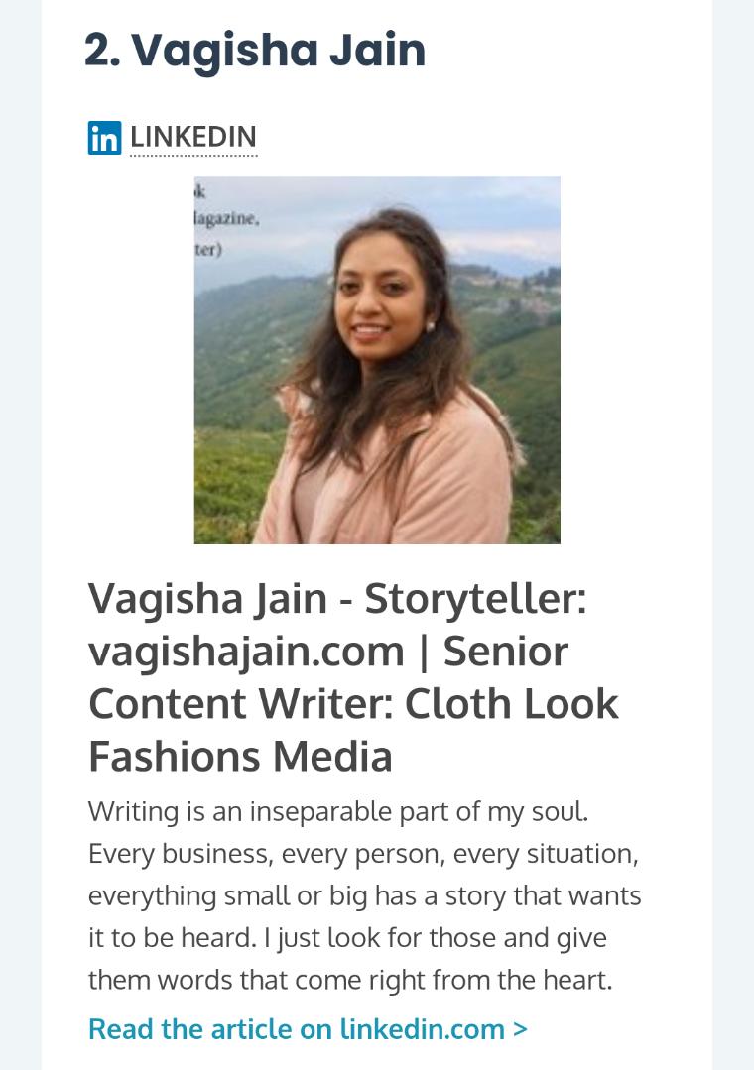This screenshot has width=754, height=1070.
Task: Click the blue LinkedIn logo icon
Action: tap(104, 138)
